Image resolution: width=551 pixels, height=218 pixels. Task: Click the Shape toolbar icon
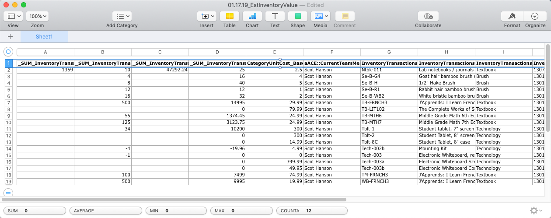(298, 16)
